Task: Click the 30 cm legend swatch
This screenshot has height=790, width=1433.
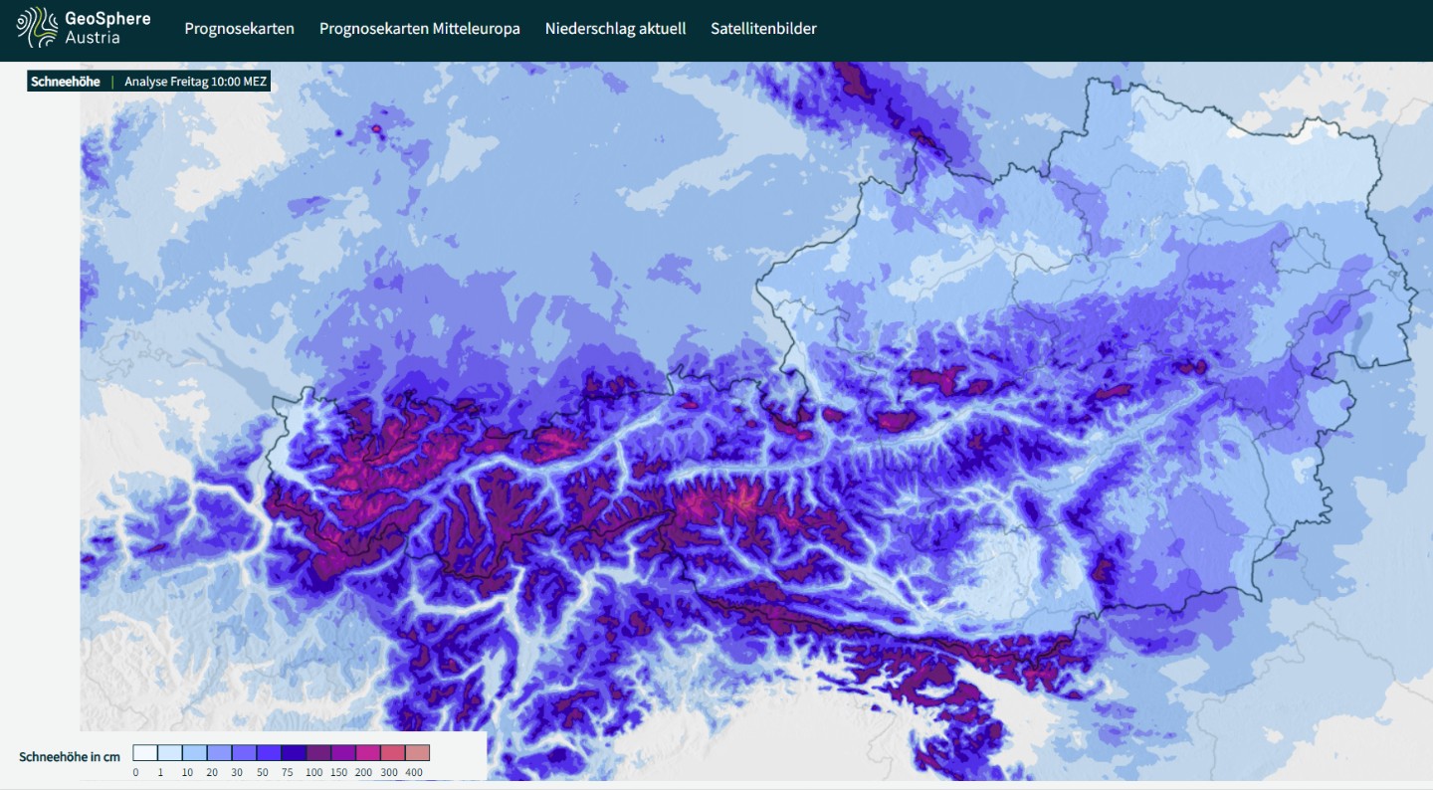Action: click(x=244, y=753)
